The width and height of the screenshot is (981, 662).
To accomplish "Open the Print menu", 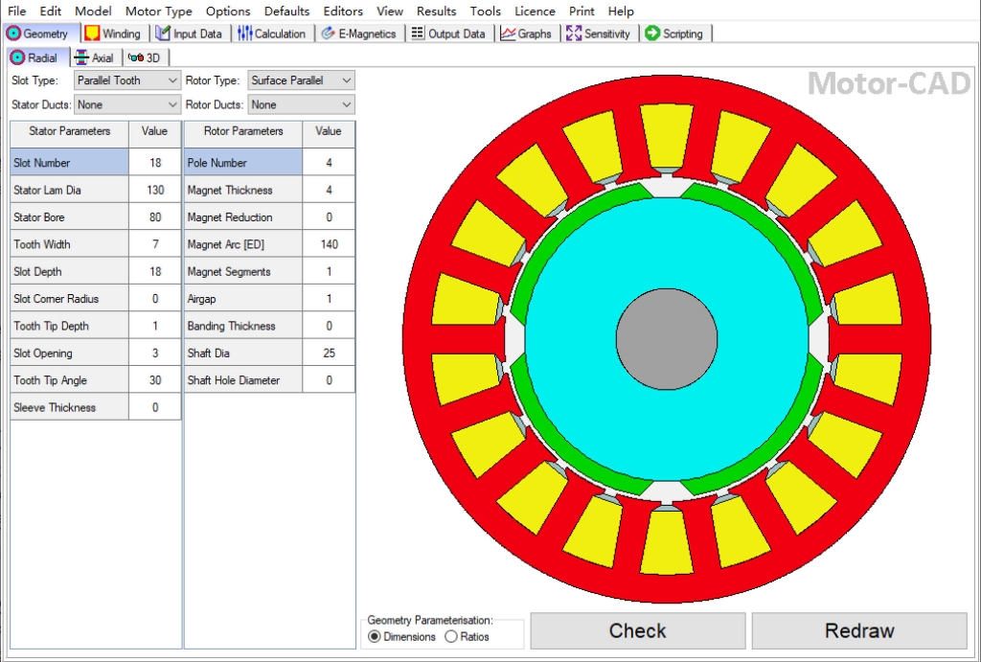I will pyautogui.click(x=582, y=11).
